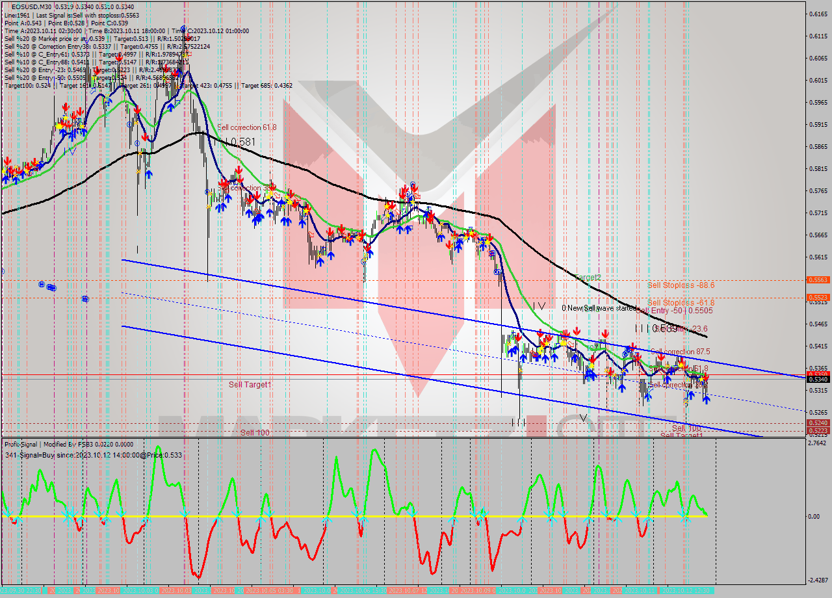Click the highlighted 0.5340 price tag on the right axis

[817, 375]
